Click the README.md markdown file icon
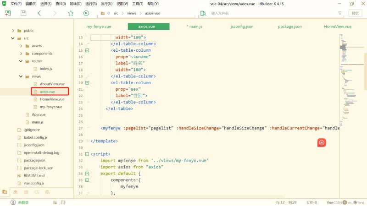Screen dimensions: 367x206 click(x=19, y=176)
